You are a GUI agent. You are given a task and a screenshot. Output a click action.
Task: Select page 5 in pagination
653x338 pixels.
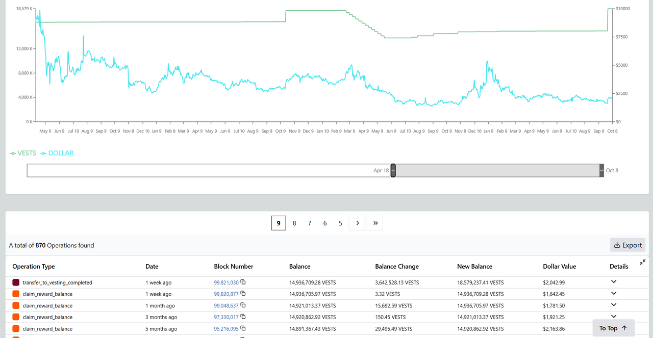click(340, 223)
